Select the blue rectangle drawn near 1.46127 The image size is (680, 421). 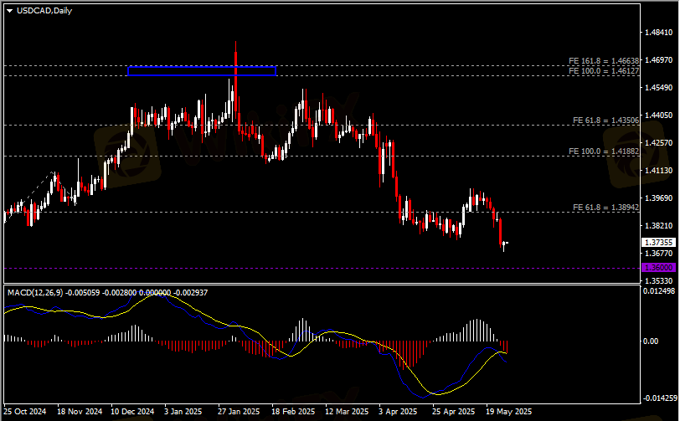point(202,70)
